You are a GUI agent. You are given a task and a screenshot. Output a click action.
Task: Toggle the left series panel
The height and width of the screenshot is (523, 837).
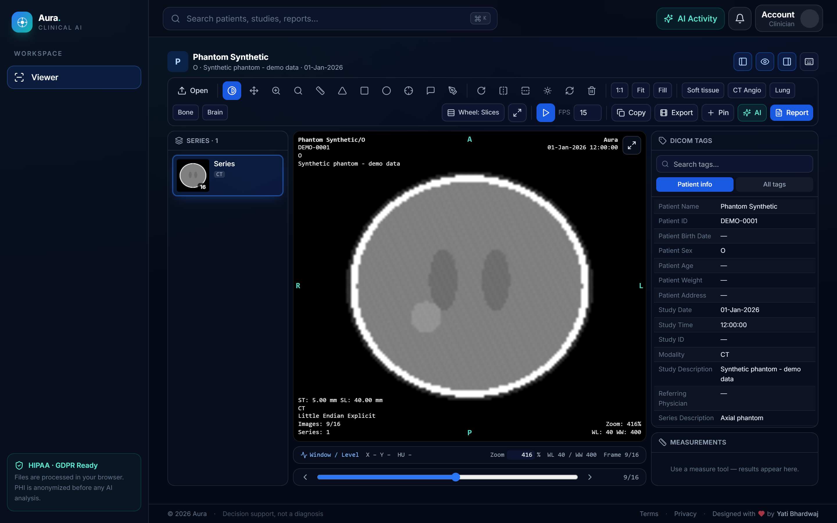point(743,62)
